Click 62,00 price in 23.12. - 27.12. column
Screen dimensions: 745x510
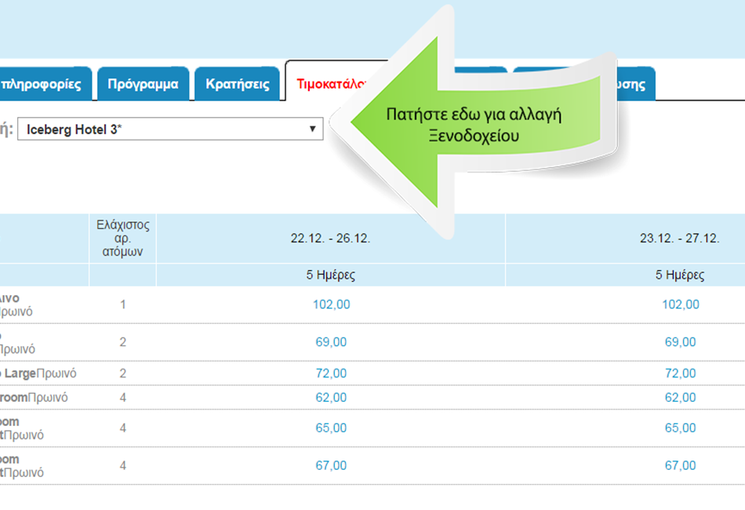click(680, 398)
